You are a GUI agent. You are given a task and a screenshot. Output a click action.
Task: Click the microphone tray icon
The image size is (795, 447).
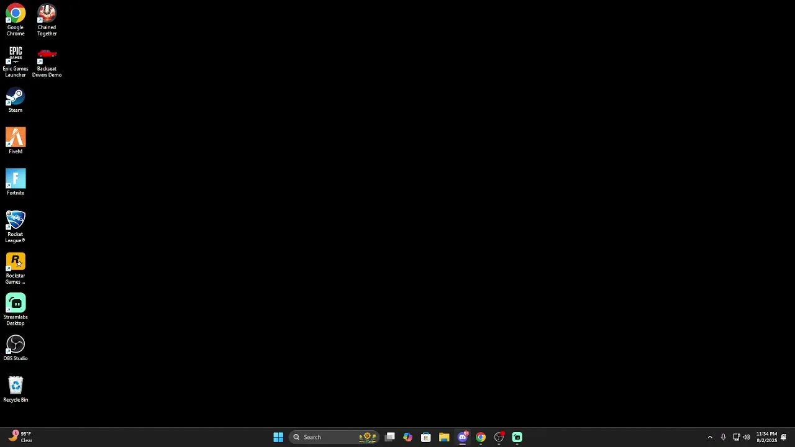[723, 437]
